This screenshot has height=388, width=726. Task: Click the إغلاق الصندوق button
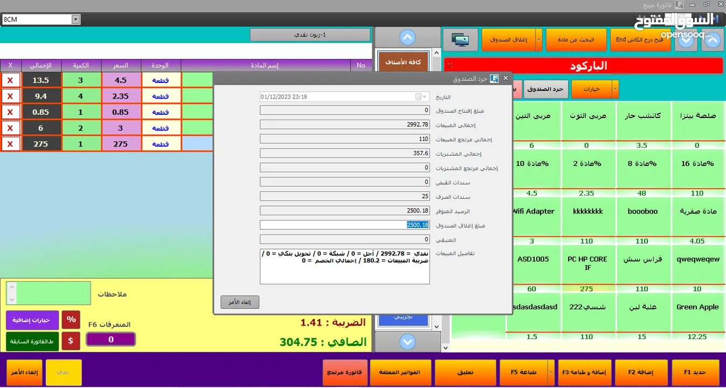tap(508, 40)
